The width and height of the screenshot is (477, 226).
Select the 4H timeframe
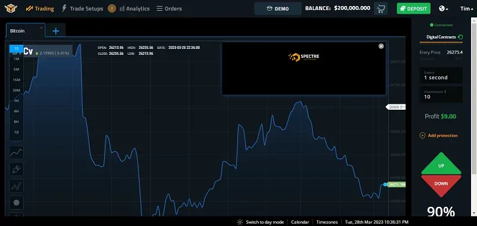(x=17, y=112)
